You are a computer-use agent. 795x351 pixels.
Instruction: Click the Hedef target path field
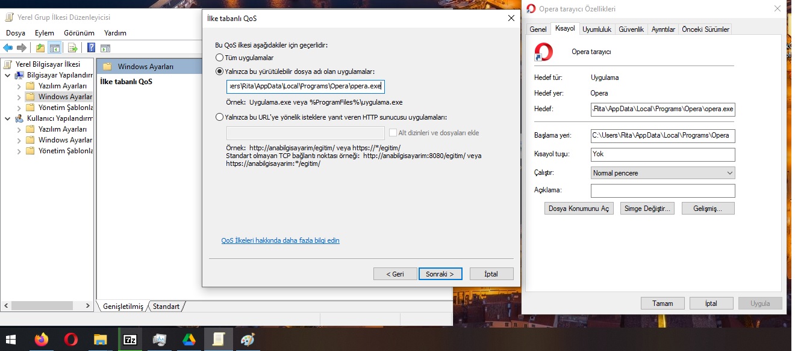[663, 109]
